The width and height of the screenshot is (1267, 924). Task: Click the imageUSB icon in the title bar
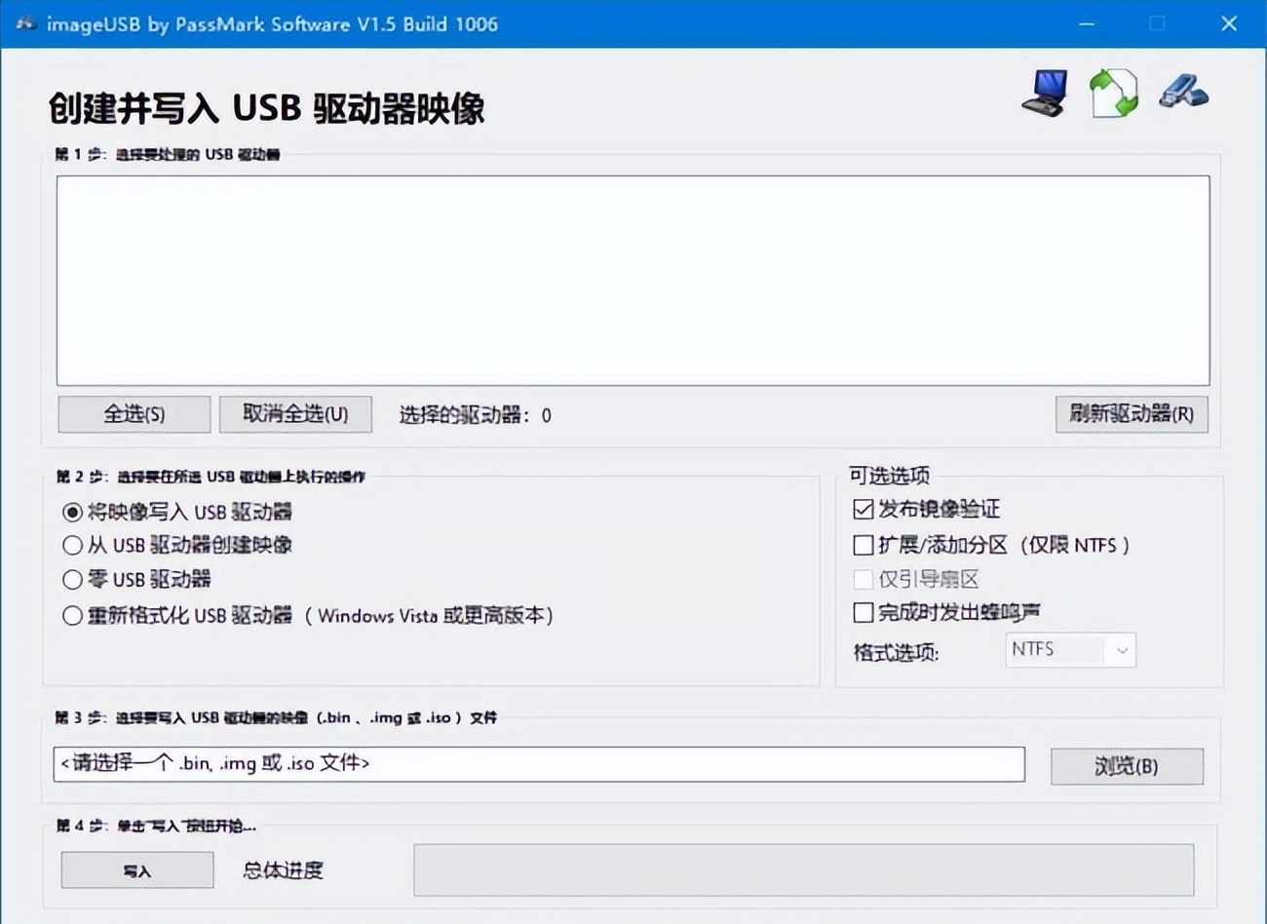[x=25, y=22]
